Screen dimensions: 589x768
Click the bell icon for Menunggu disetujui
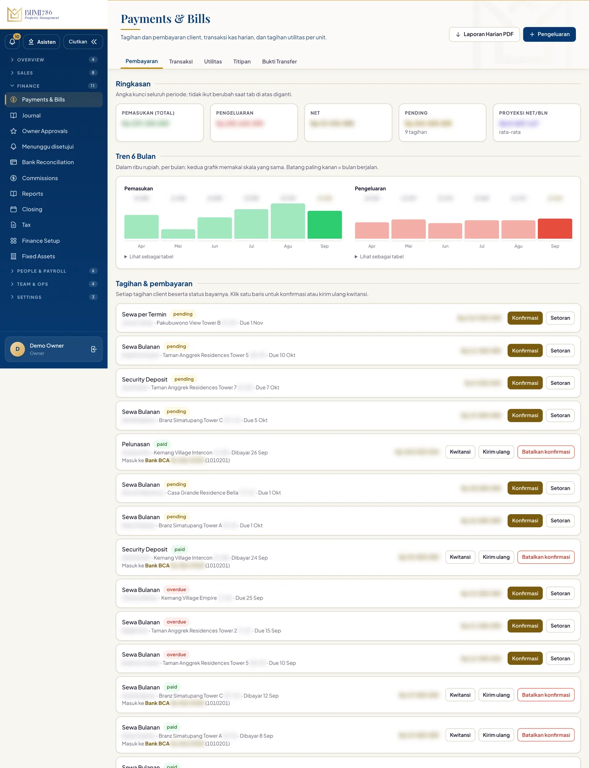click(13, 147)
